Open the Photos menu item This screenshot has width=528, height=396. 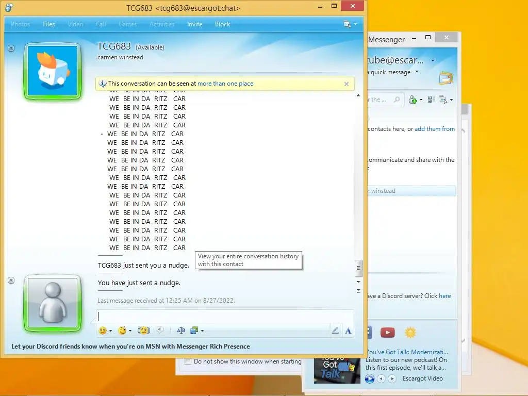pyautogui.click(x=20, y=24)
